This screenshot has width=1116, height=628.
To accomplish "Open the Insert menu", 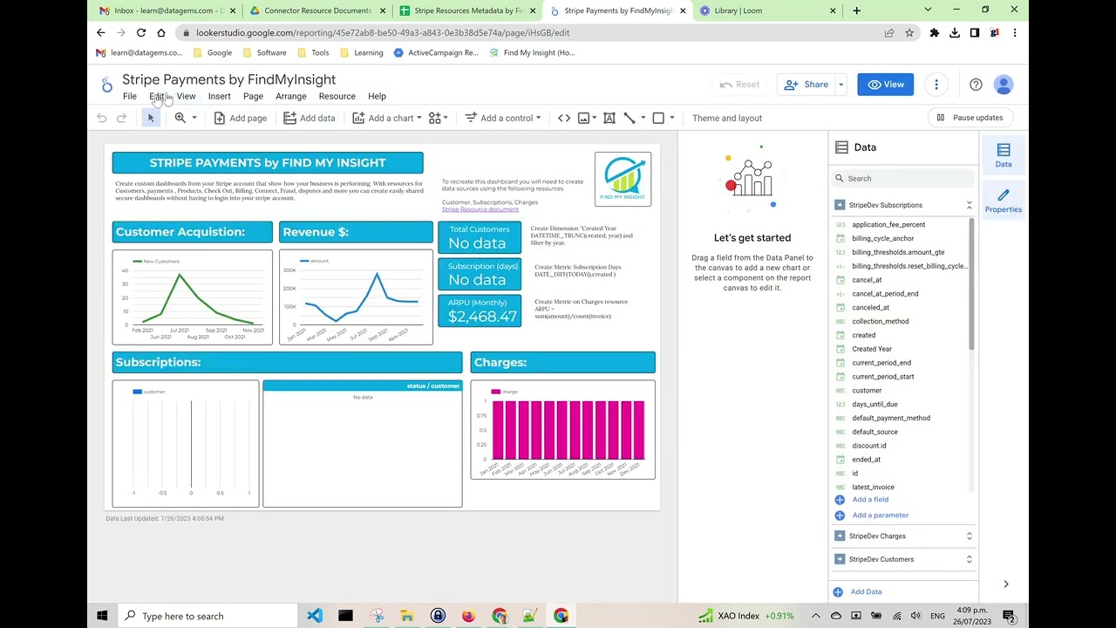I will point(219,96).
